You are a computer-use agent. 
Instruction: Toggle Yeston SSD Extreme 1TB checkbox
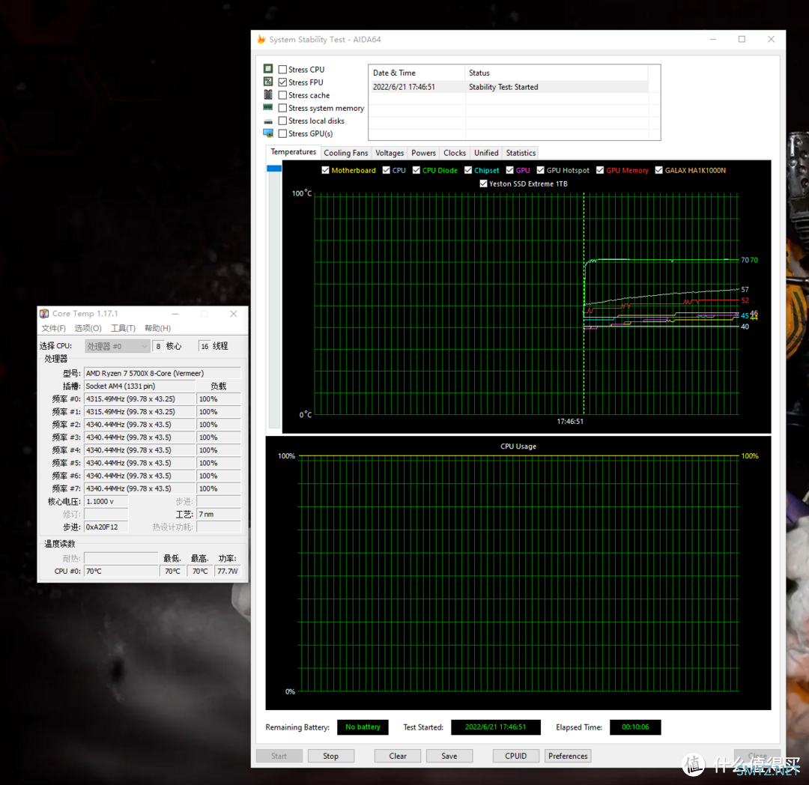483,184
